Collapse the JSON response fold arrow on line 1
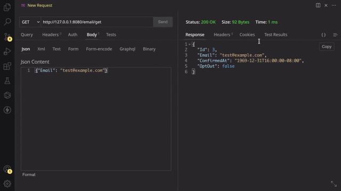341x191 pixels. 190,45
